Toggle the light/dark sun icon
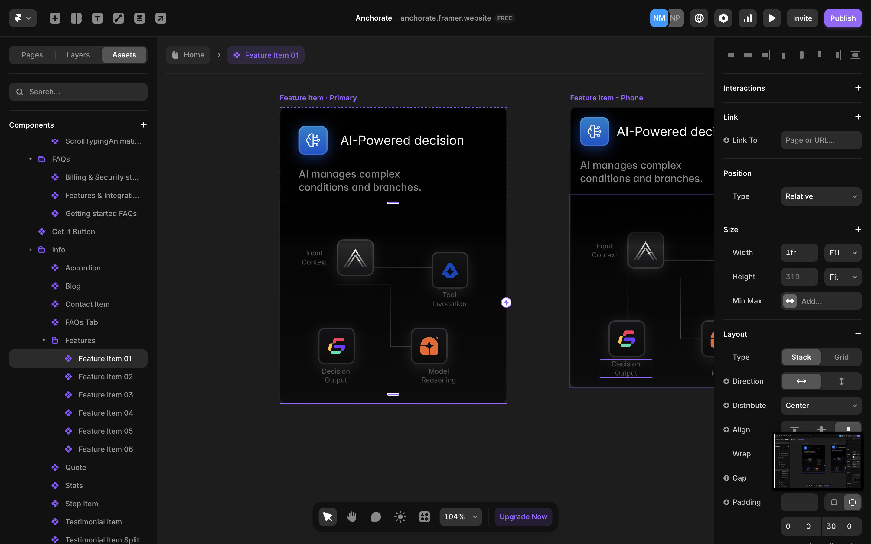Viewport: 871px width, 544px height. click(400, 517)
